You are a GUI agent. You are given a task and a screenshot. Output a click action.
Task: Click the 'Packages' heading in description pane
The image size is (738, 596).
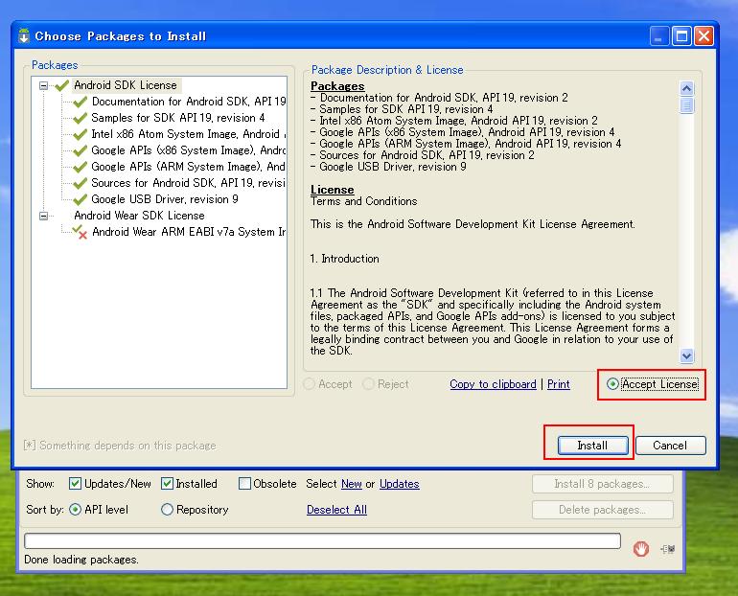pyautogui.click(x=337, y=86)
